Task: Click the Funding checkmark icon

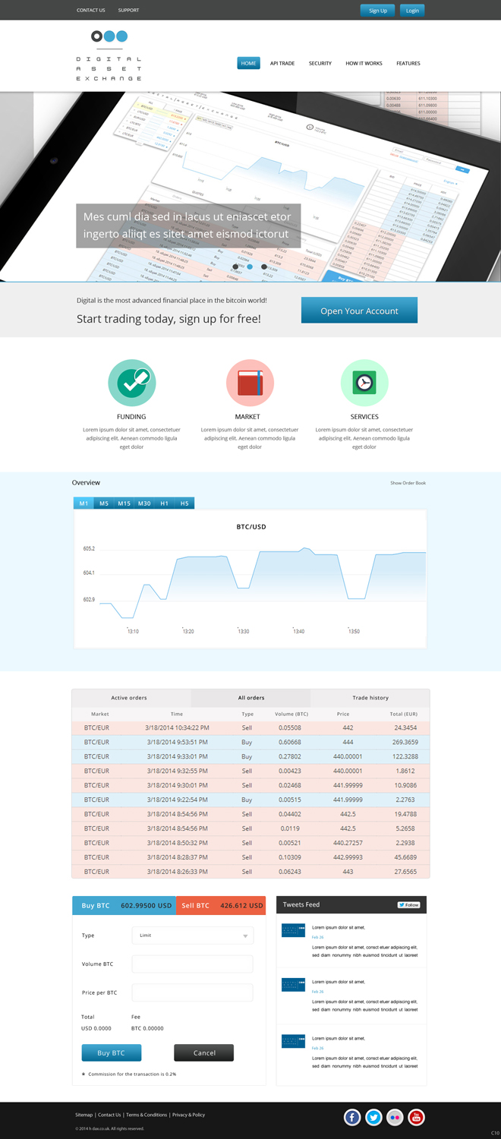Action: coord(132,383)
